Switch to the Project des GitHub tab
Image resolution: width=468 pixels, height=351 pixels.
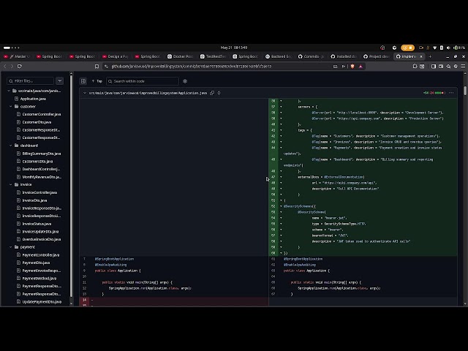click(x=377, y=56)
